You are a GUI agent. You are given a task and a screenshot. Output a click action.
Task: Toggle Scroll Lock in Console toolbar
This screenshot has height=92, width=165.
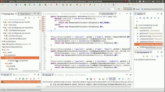(103, 79)
